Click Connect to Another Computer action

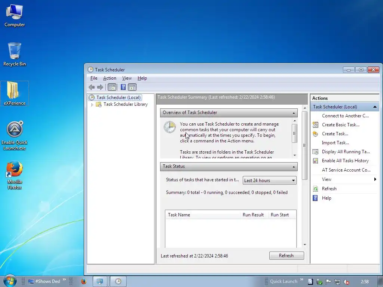345,116
